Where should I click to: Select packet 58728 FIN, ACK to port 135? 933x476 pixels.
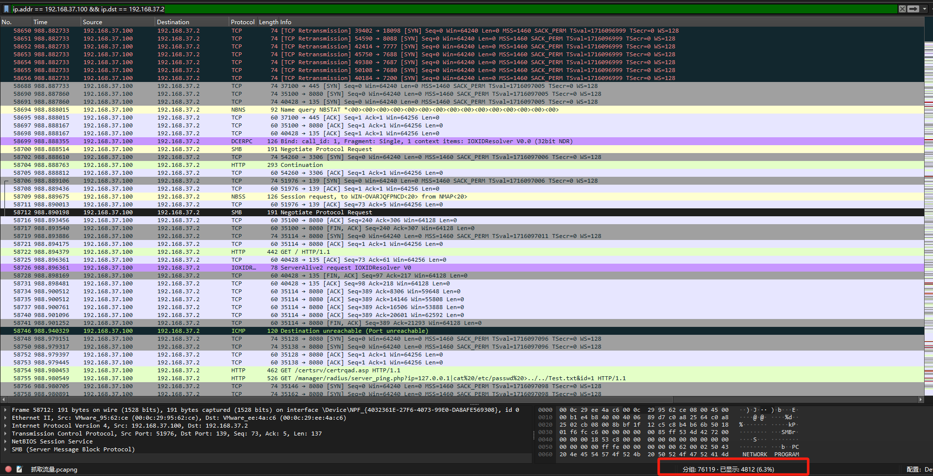[462, 276]
